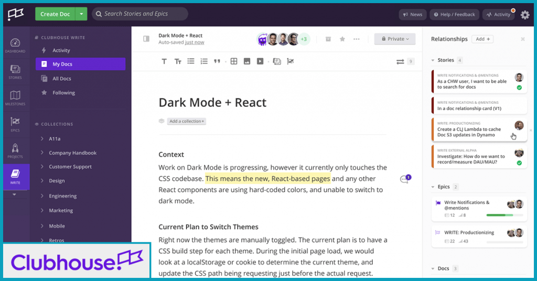Open the Create Doc dropdown arrow
The height and width of the screenshot is (281, 537).
click(81, 14)
